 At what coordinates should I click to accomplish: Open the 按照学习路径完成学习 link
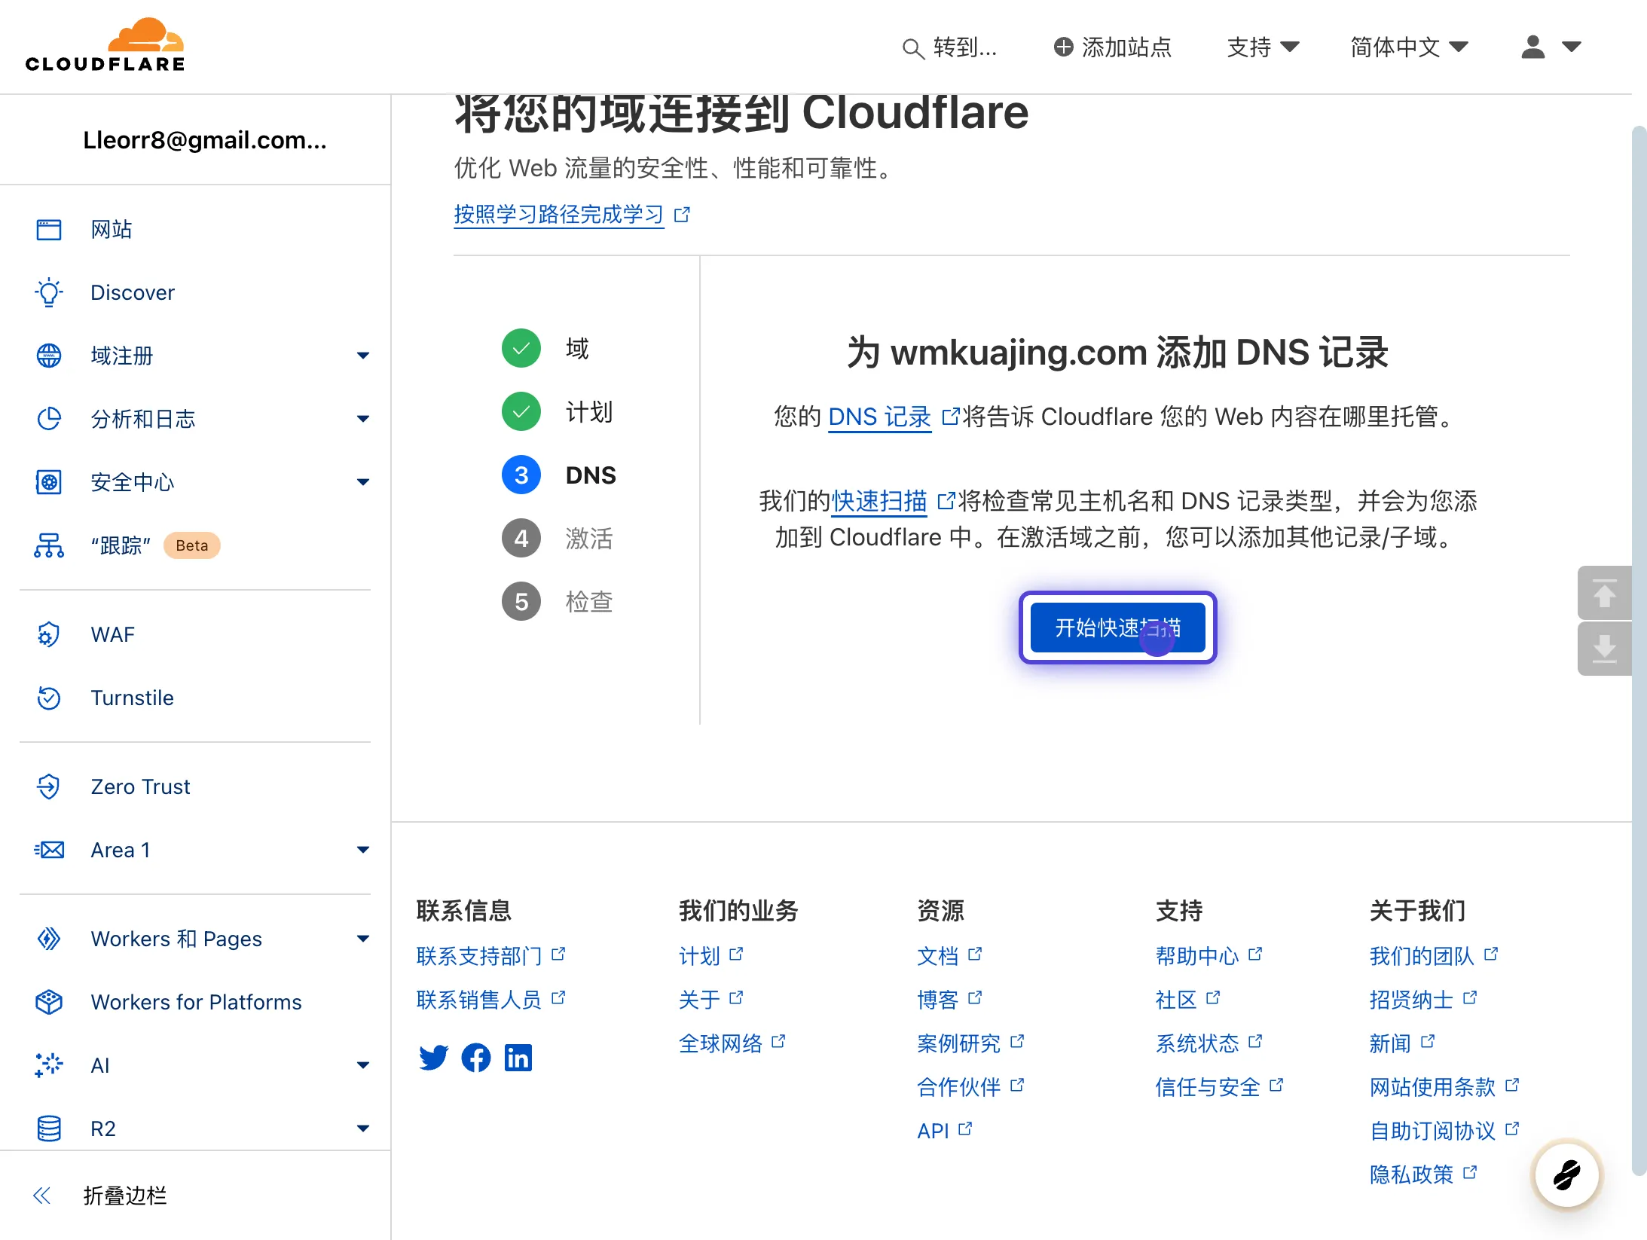tap(559, 215)
